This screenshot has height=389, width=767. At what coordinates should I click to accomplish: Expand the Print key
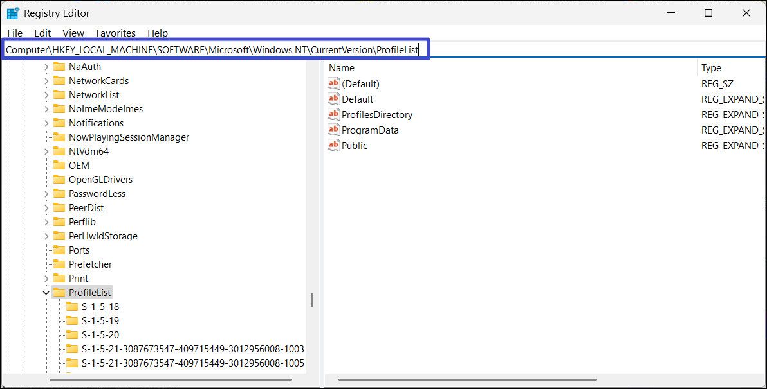click(46, 279)
